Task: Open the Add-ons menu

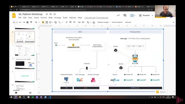Action: [x=73, y=18]
